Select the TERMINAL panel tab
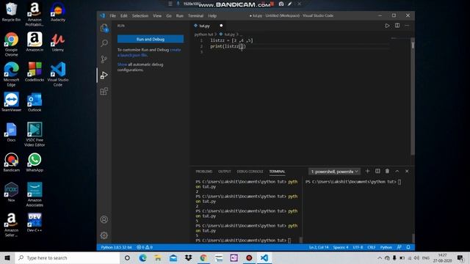Screen dimensions: 470x264 click(x=277, y=172)
